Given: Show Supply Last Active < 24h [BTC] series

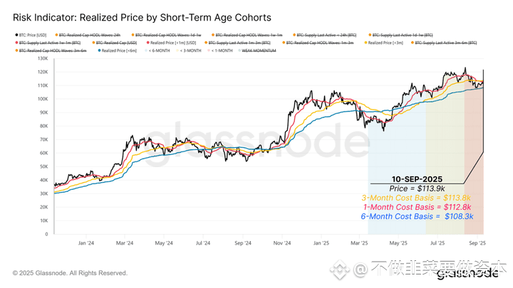Looking at the screenshot, I should point(325,35).
